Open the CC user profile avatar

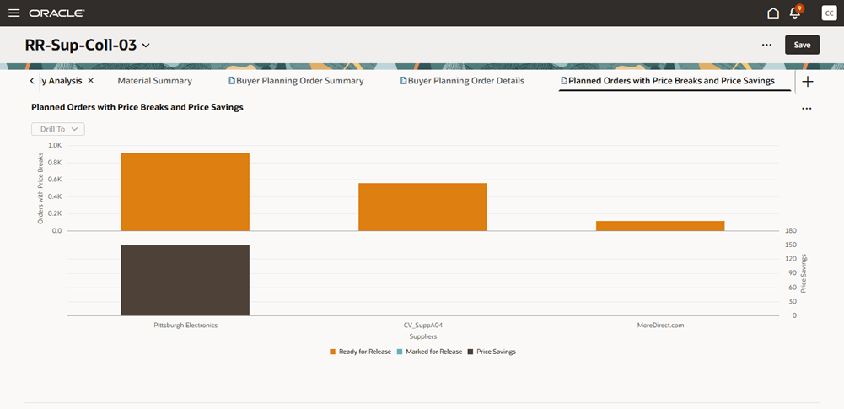pyautogui.click(x=829, y=13)
